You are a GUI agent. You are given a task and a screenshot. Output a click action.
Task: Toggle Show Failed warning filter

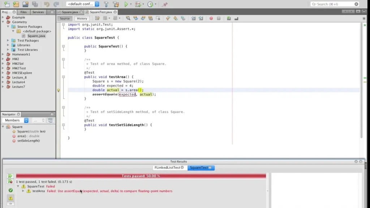click(x=10, y=198)
